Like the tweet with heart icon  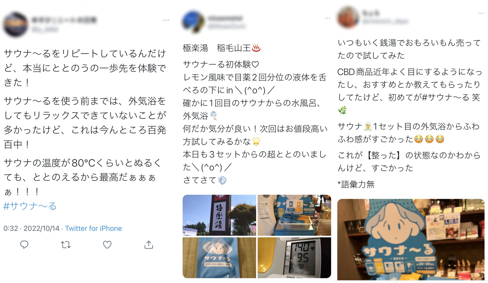click(x=107, y=245)
